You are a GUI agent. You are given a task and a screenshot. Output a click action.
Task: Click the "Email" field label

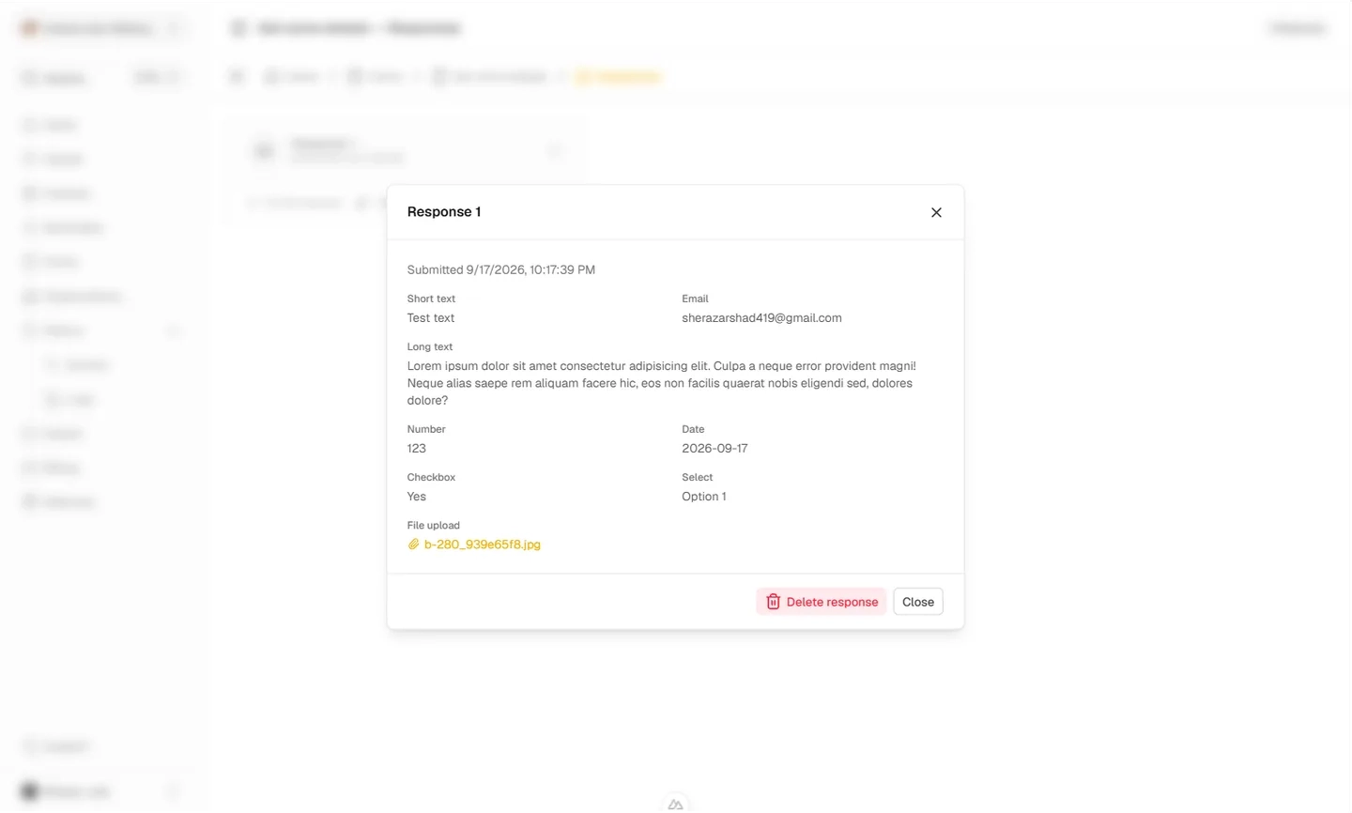point(695,299)
